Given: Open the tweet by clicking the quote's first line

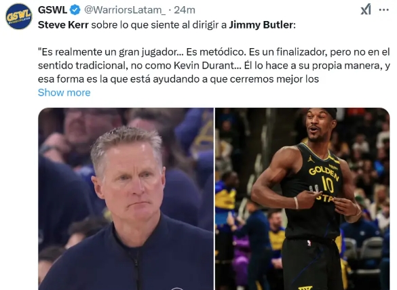Looking at the screenshot, I should [x=214, y=52].
